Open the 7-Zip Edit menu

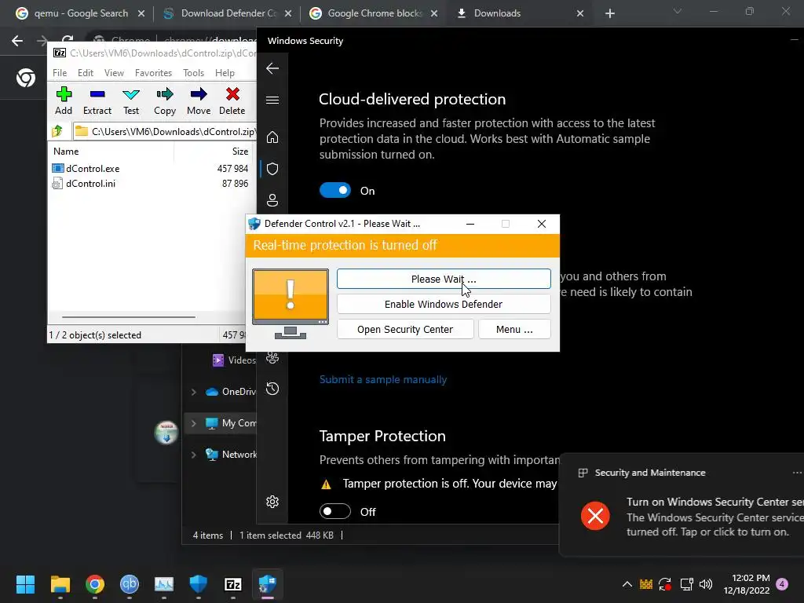point(85,73)
